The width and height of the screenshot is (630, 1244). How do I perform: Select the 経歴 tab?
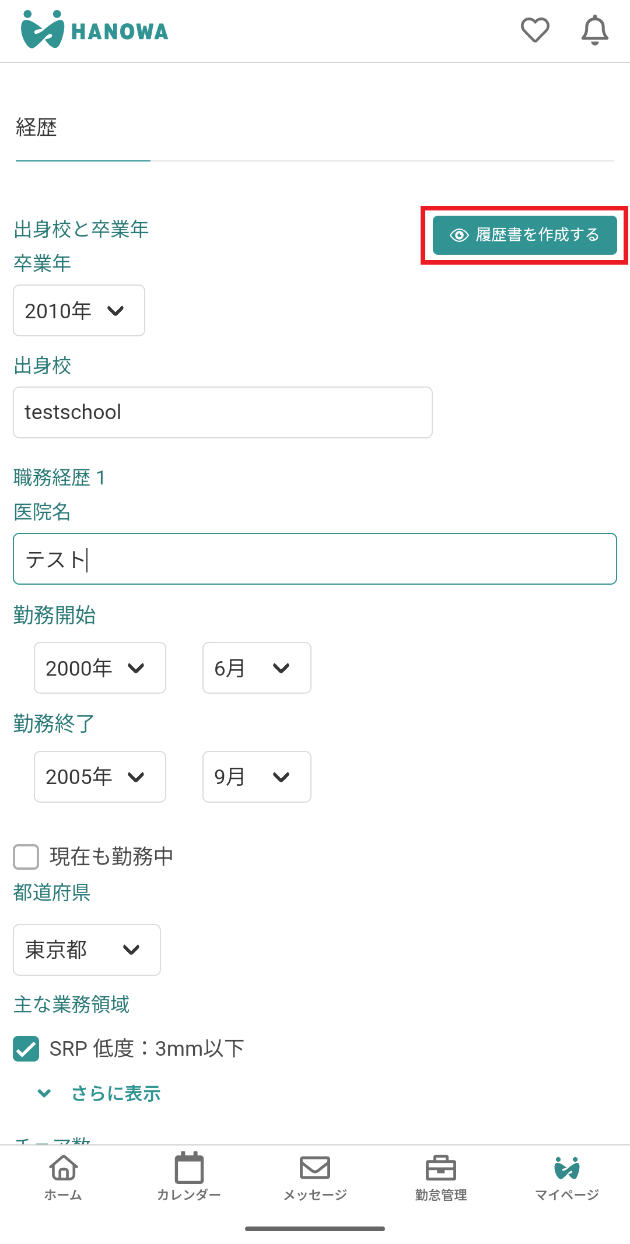click(37, 128)
